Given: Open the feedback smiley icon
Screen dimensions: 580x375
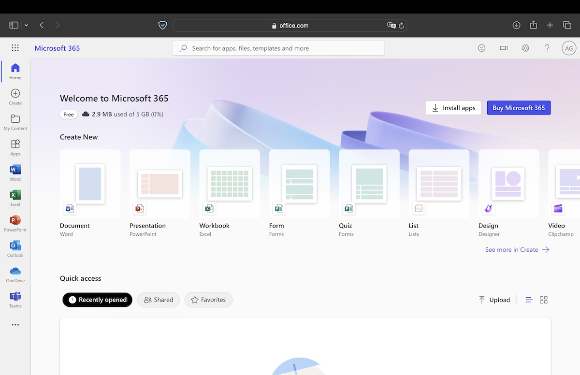Looking at the screenshot, I should [481, 48].
